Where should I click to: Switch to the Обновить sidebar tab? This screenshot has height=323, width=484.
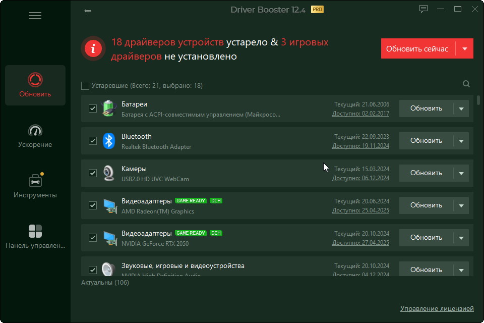tap(35, 85)
